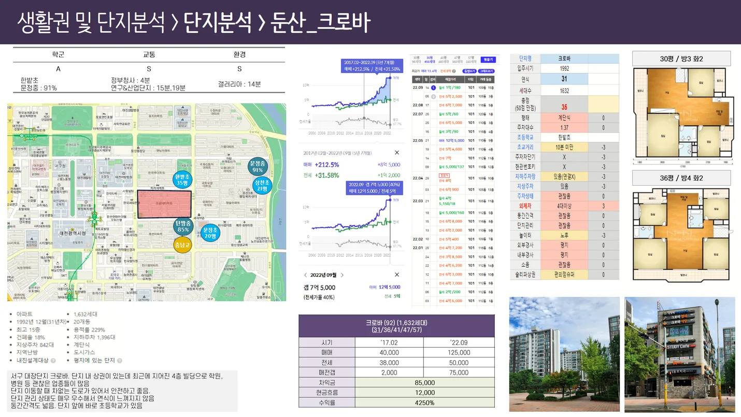Click the 정부청사 : 4분 text
Screen dimensions: 741x417
point(131,80)
